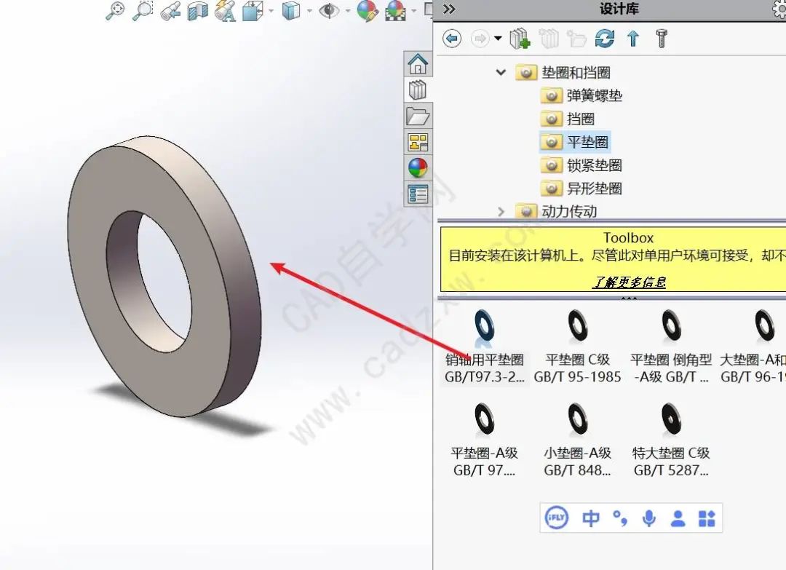Select the 锁紧垫圈 folder
The width and height of the screenshot is (786, 570).
[594, 165]
